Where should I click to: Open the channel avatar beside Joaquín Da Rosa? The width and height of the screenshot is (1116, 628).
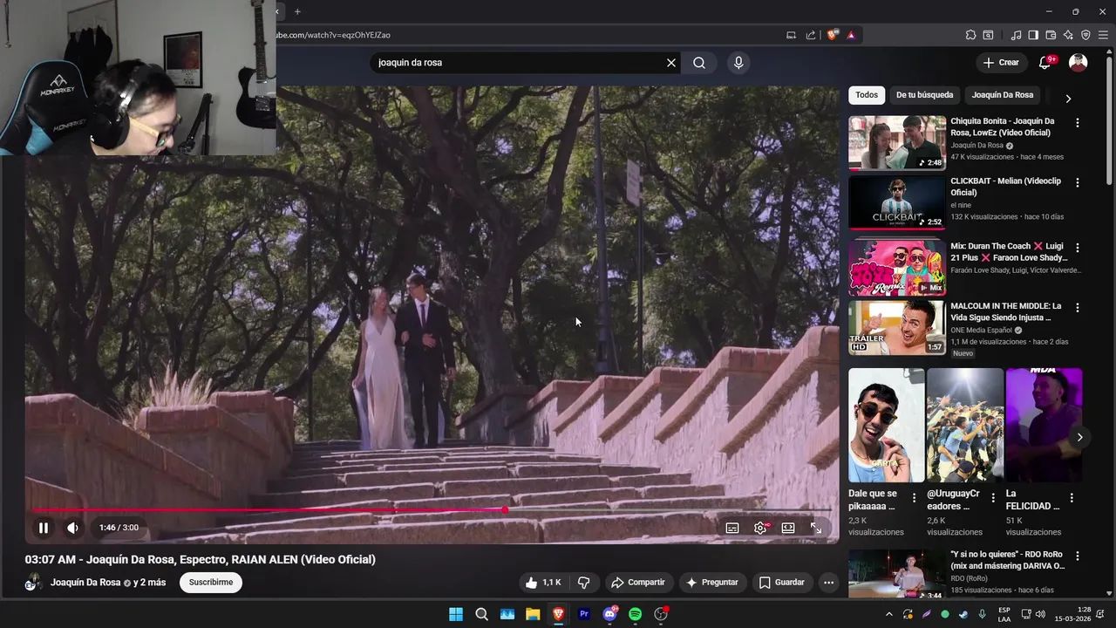34,583
